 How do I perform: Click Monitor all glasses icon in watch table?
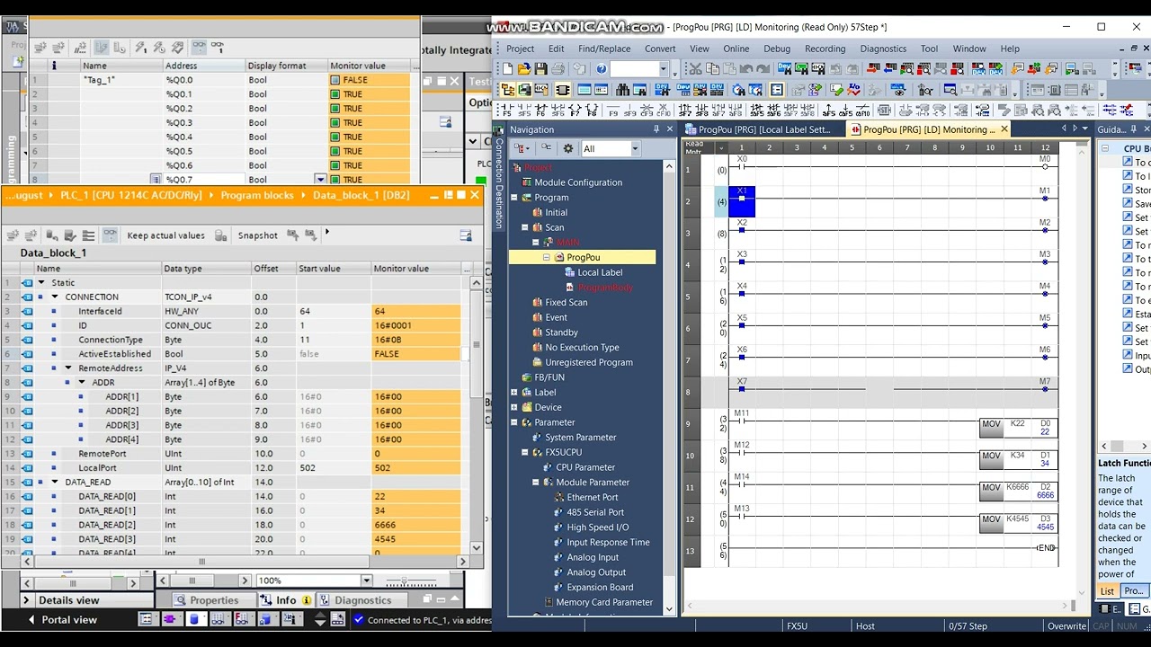pyautogui.click(x=200, y=46)
